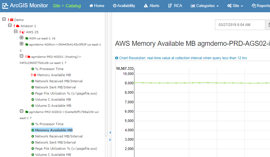Click gear icon of AGS02 Network Received MB/Interval
The height and width of the screenshot is (157, 270).
(33, 136)
